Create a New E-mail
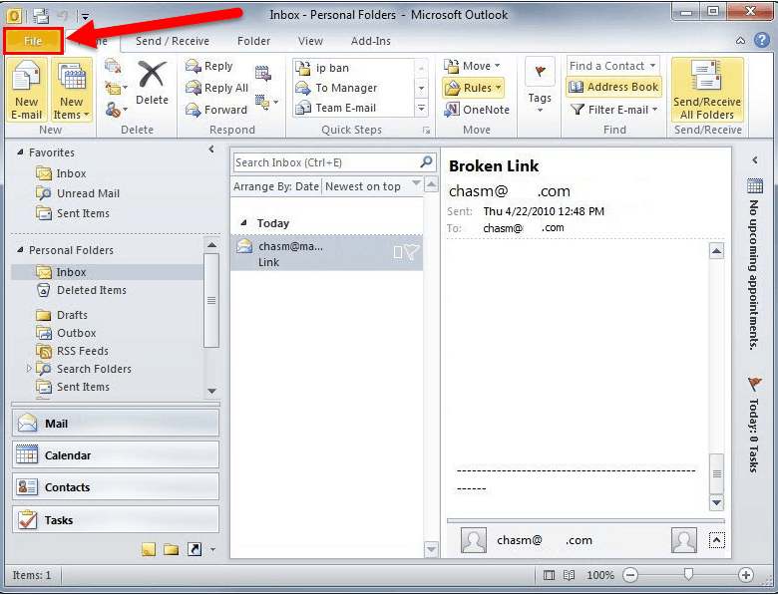 pos(27,90)
